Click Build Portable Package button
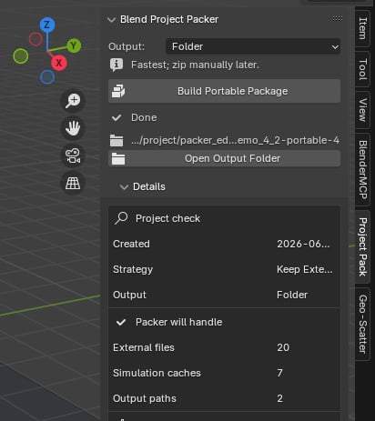Screen dimensions: 375x421 224,91
